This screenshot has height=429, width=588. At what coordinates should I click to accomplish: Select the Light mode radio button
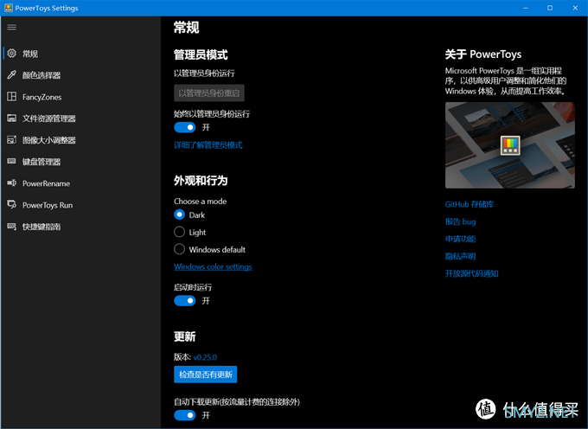[179, 232]
